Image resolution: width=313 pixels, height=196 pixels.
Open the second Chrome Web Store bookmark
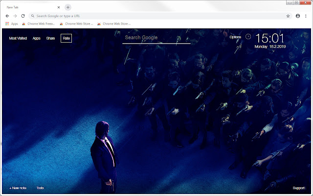pos(76,24)
